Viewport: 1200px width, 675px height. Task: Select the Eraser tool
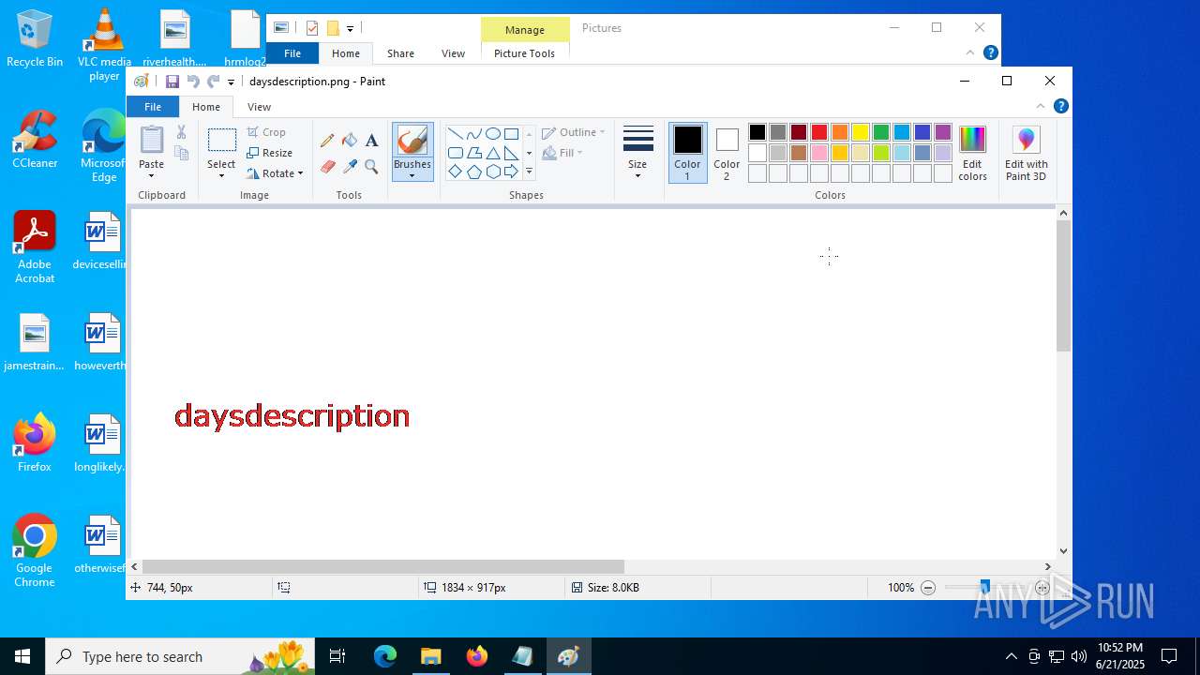[x=327, y=167]
